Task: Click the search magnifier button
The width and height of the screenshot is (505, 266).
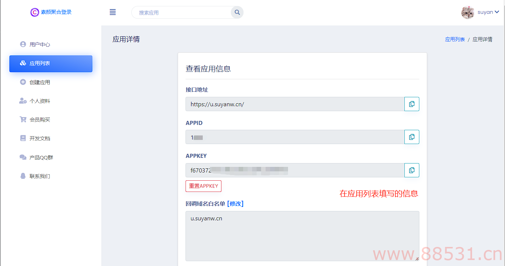Action: pos(237,12)
